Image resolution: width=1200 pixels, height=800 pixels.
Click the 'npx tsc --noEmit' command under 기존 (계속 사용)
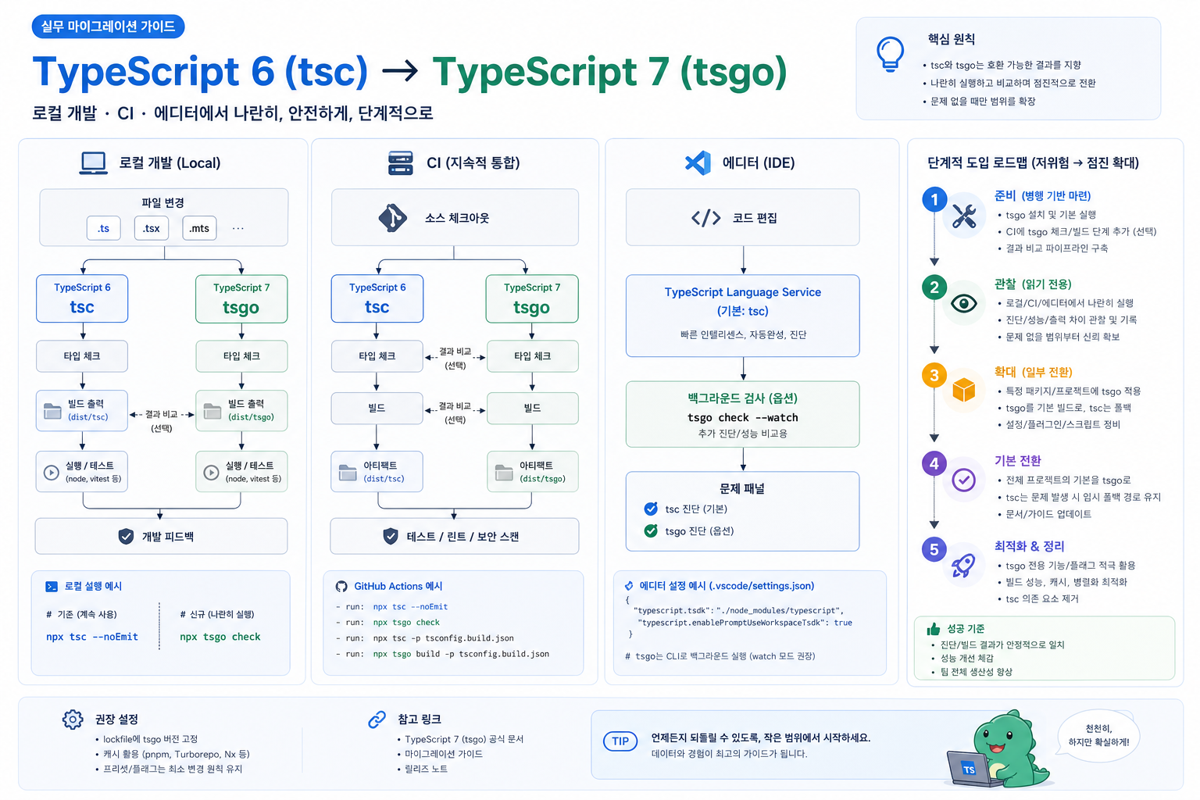pos(92,637)
